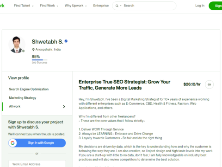Click the 85% job success figure
222x167 pixels.
[36, 57]
